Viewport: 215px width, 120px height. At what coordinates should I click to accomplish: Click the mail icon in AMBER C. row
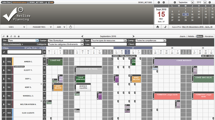pos(45,63)
